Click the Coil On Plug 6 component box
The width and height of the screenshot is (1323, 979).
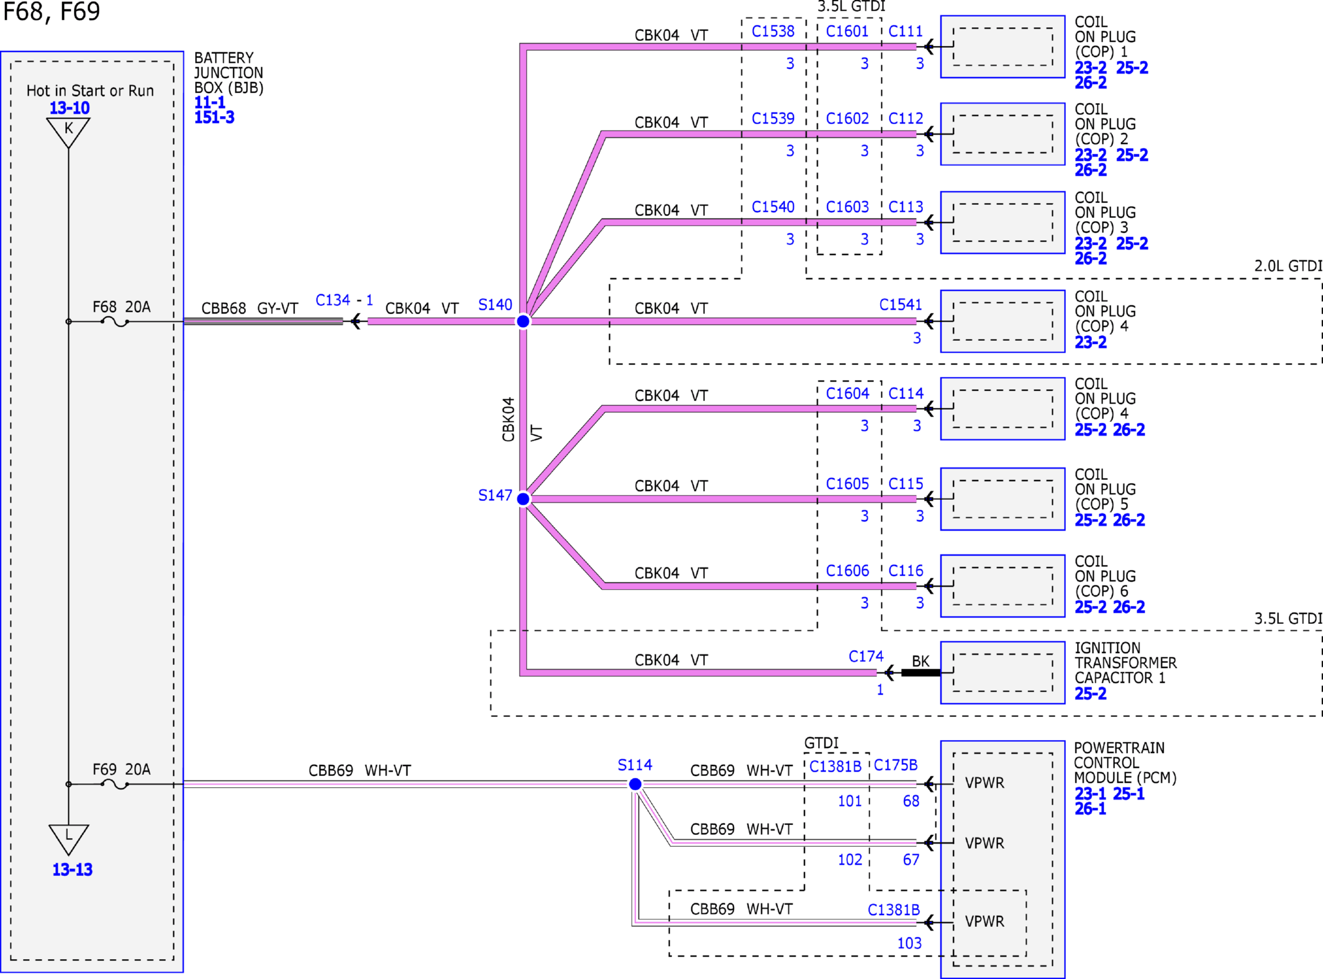click(1002, 586)
